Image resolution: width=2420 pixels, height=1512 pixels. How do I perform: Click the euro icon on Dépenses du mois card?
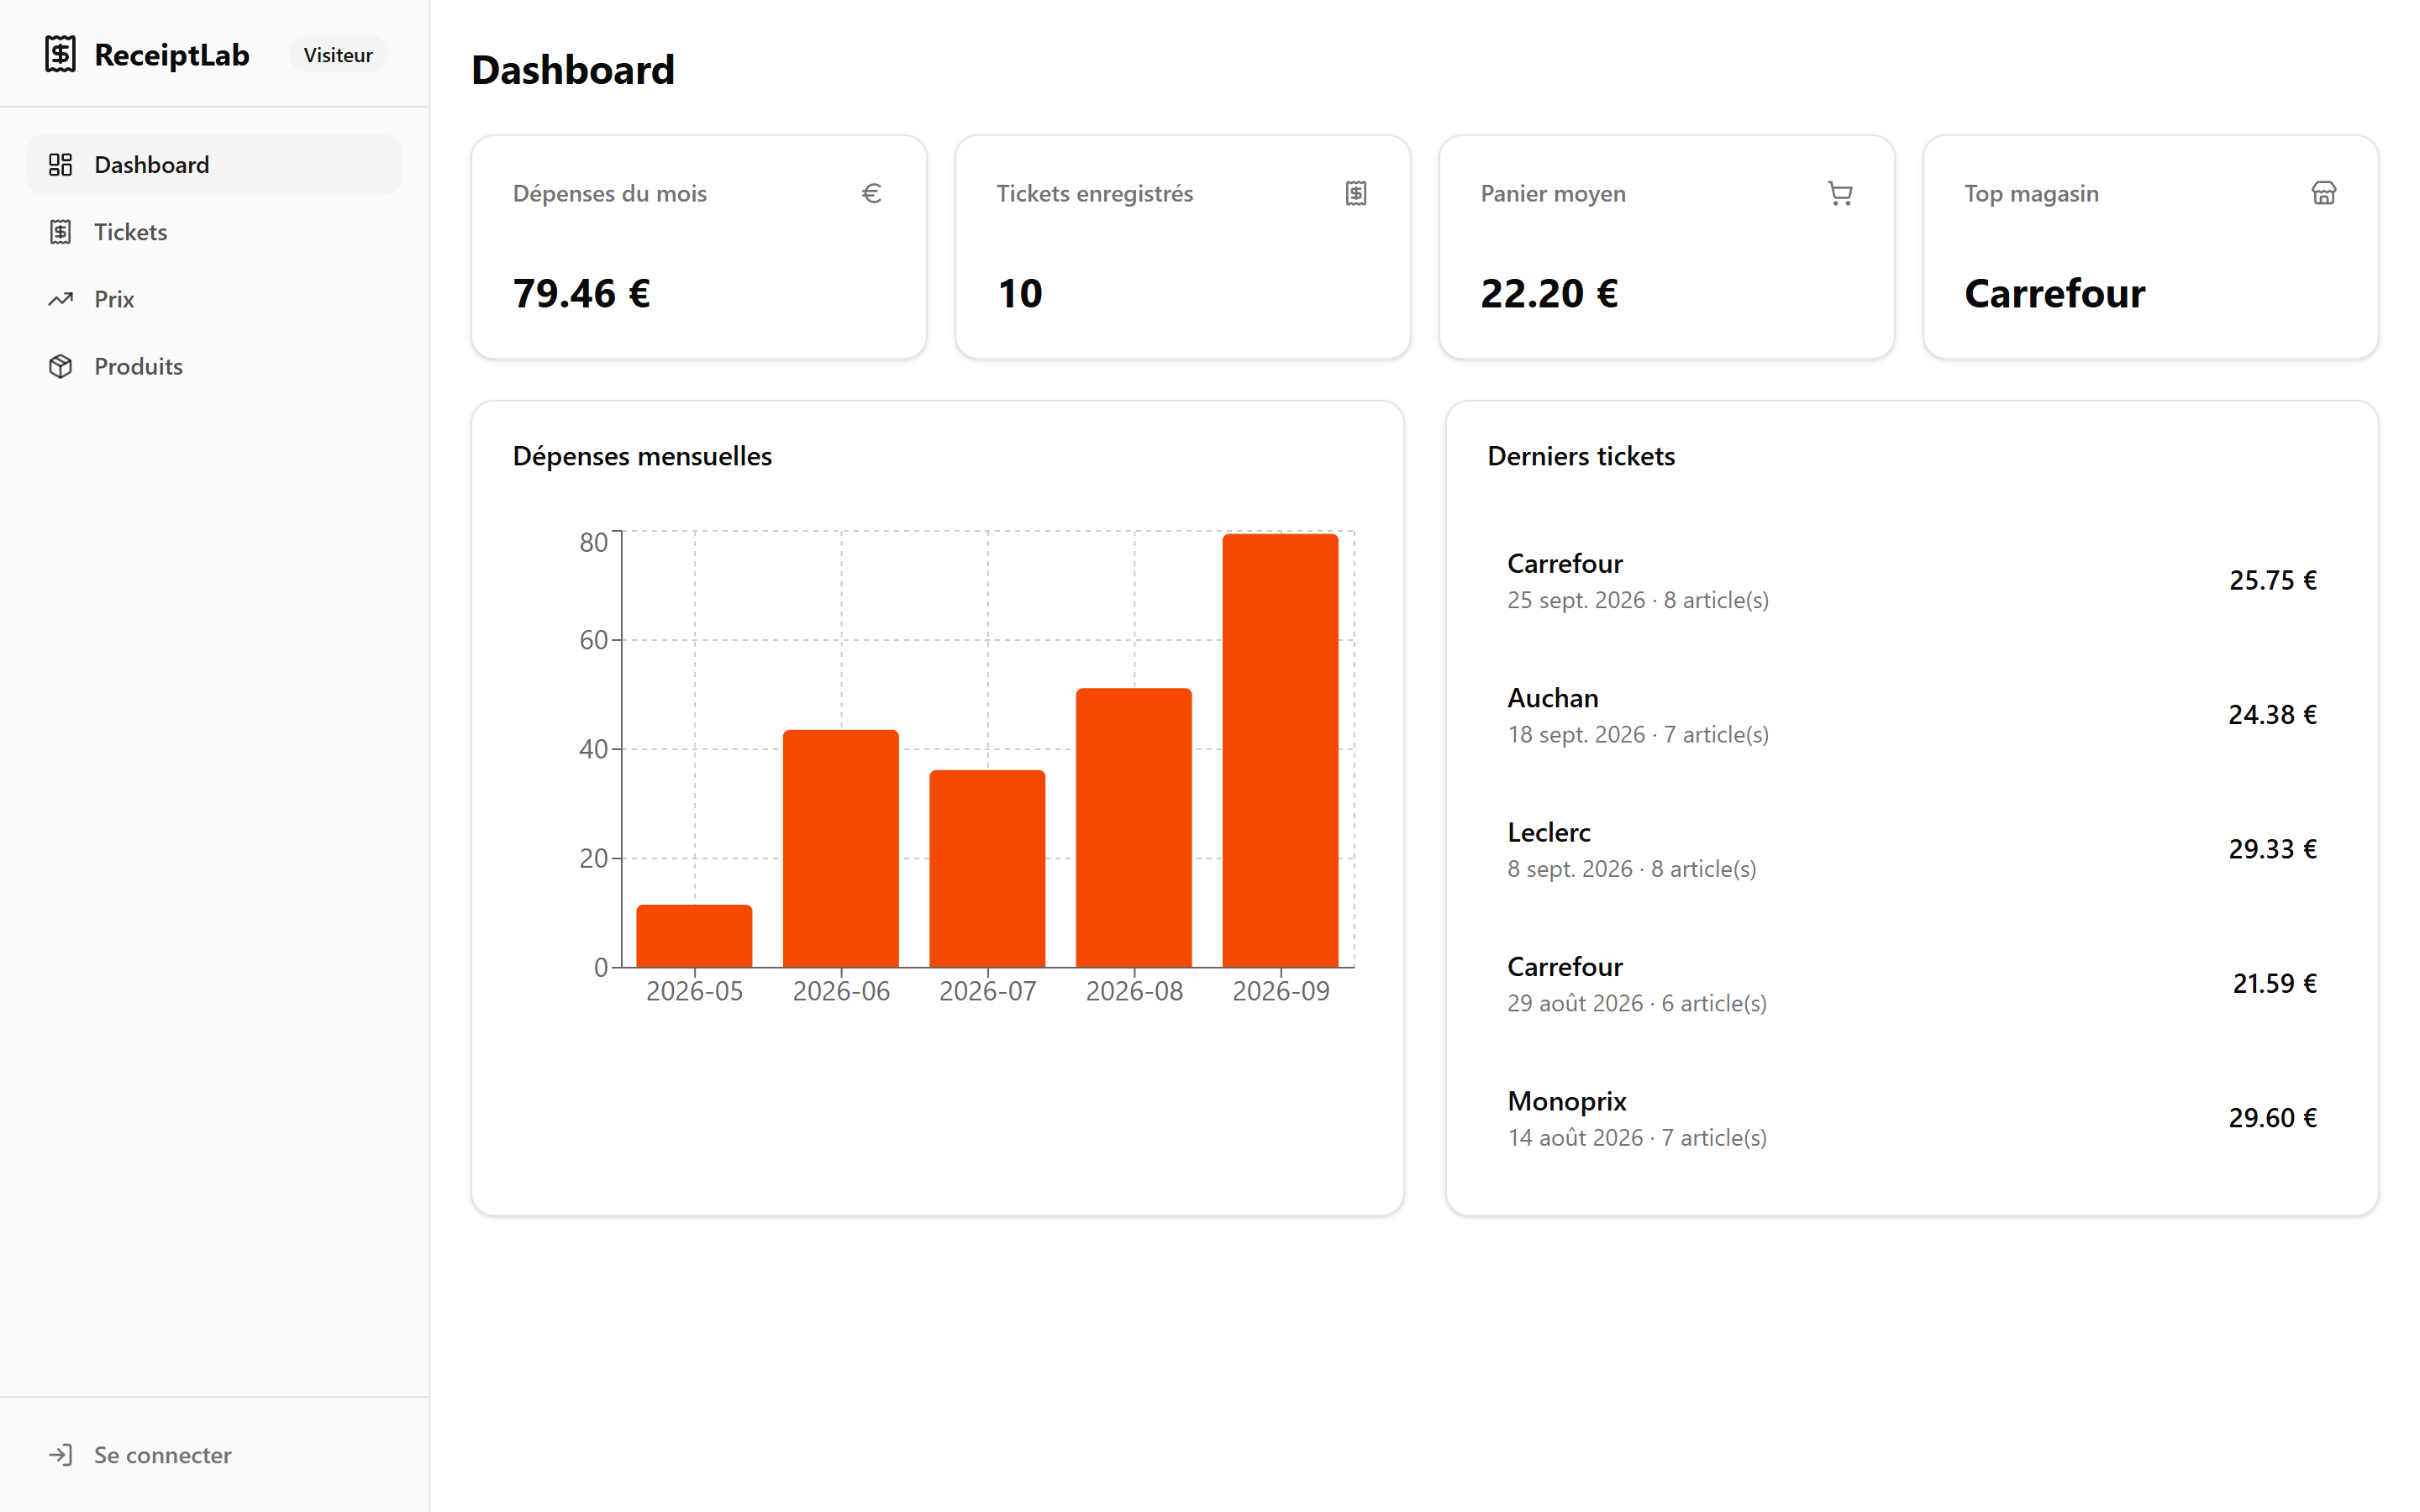point(872,193)
